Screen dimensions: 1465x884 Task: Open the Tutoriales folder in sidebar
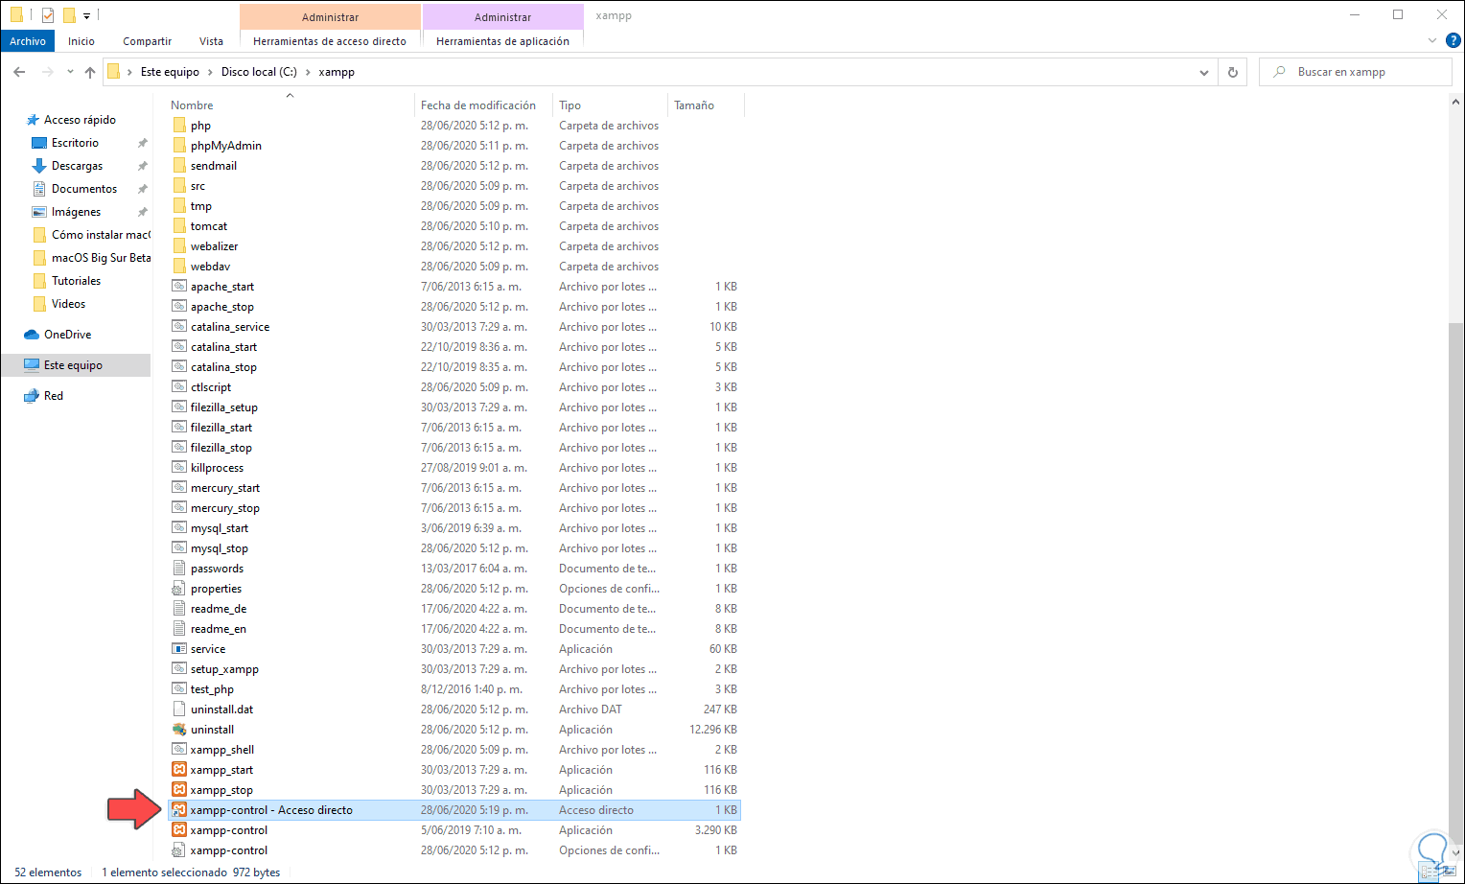click(76, 281)
